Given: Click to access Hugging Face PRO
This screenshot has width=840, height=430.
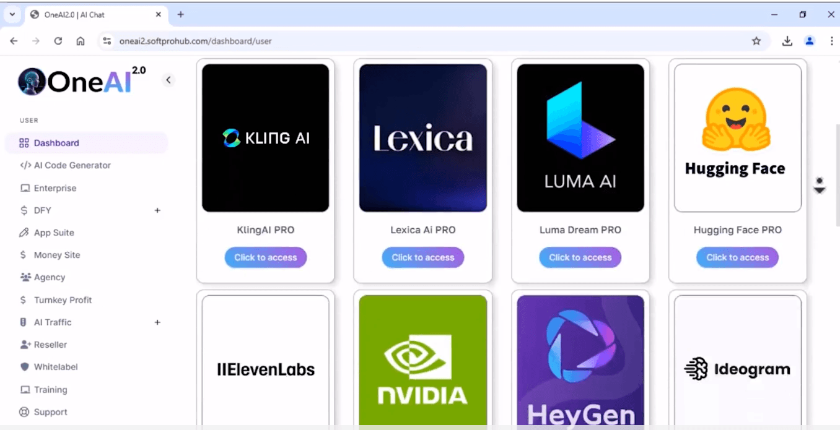Looking at the screenshot, I should tap(738, 257).
